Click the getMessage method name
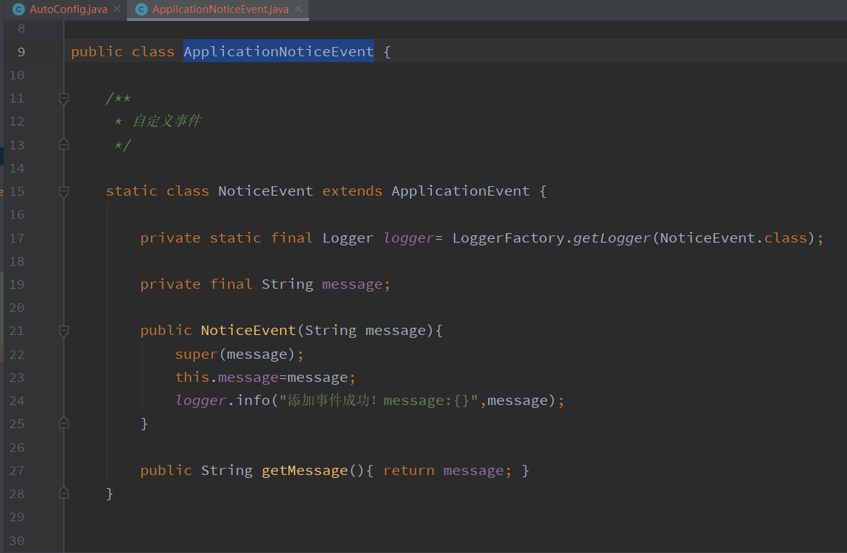Viewport: 847px width, 553px height. click(x=305, y=471)
